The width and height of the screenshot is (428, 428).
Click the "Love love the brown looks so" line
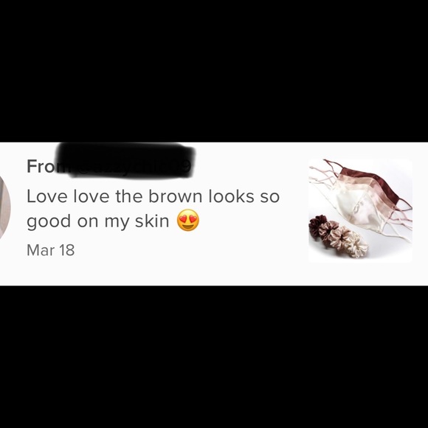point(153,196)
